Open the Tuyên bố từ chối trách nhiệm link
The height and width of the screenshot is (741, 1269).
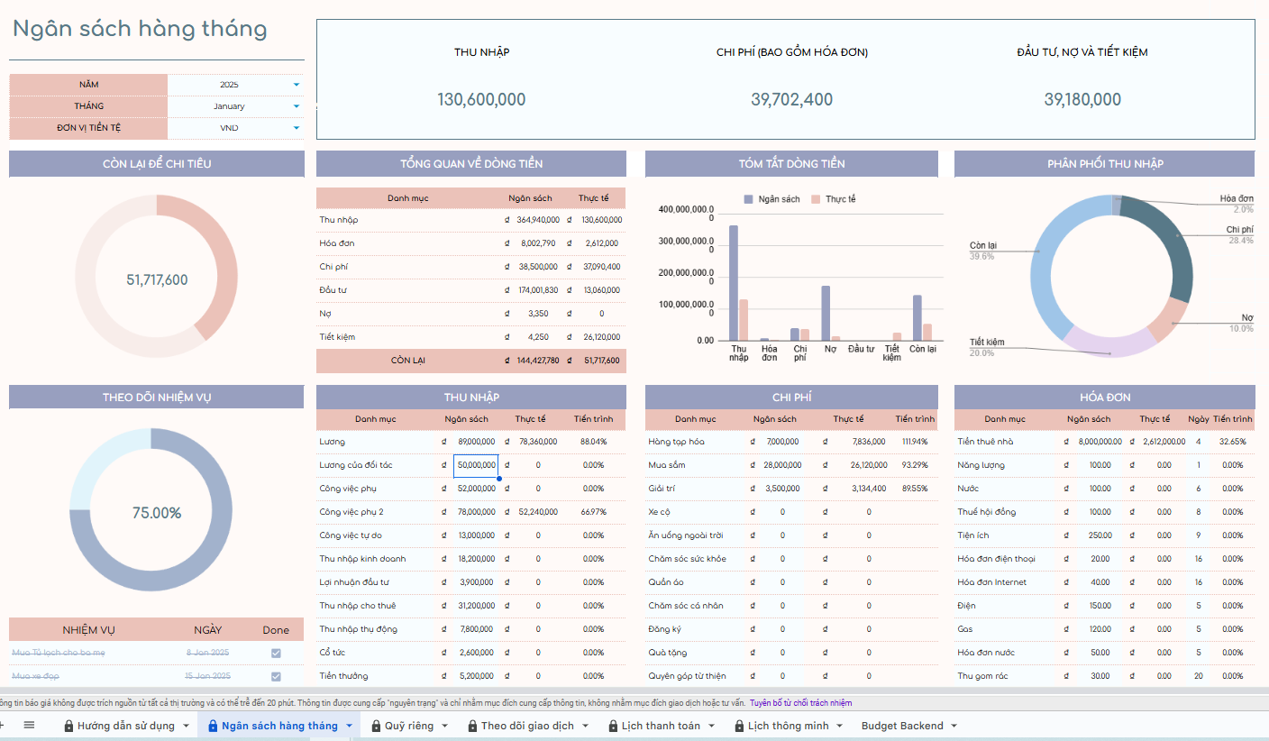(x=800, y=703)
